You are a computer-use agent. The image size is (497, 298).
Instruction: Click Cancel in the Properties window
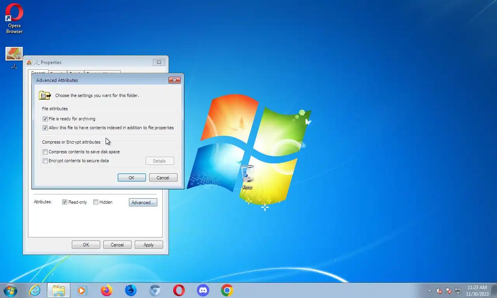pyautogui.click(x=117, y=245)
